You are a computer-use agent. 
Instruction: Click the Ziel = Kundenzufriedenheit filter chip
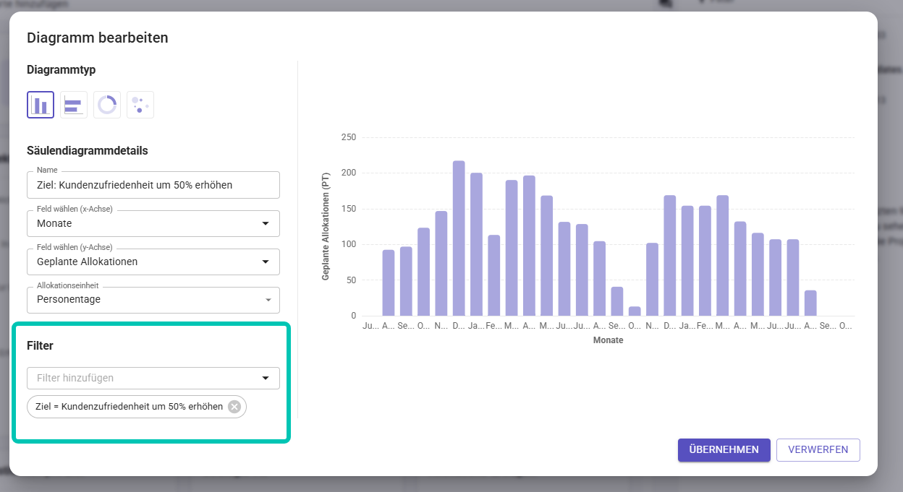[x=137, y=407]
